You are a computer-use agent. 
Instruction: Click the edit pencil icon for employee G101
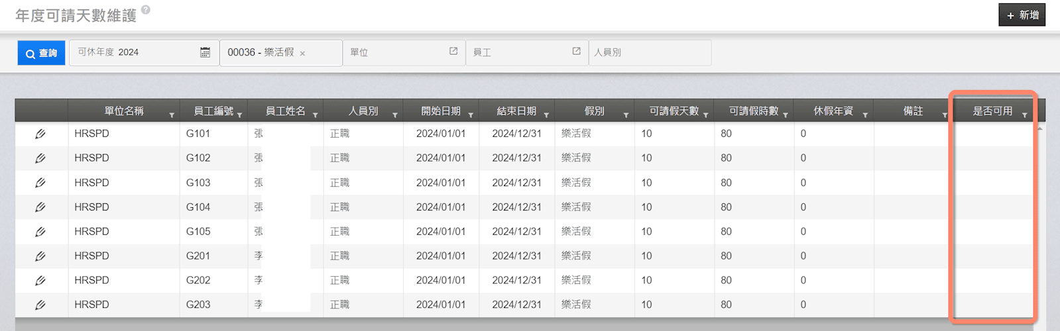pos(40,134)
